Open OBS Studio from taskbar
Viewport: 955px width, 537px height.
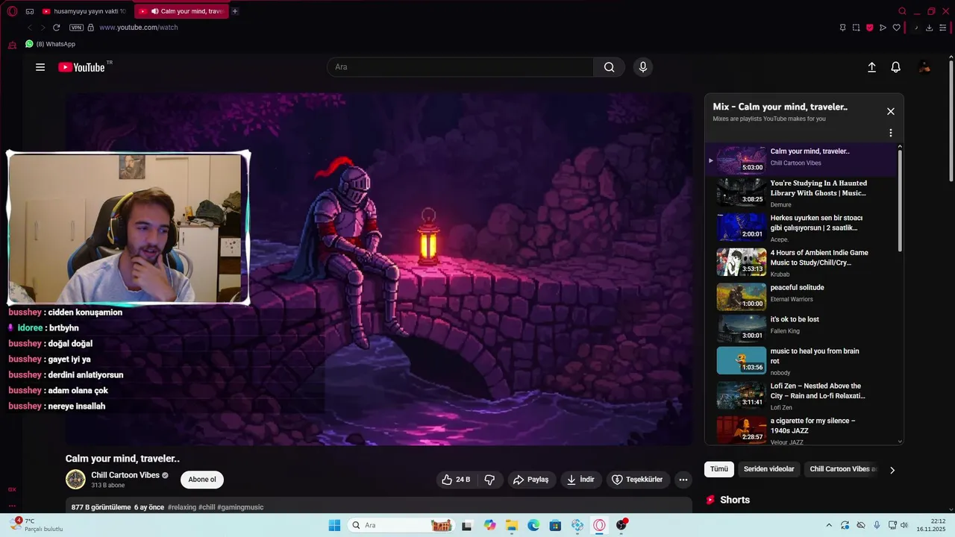click(x=621, y=525)
